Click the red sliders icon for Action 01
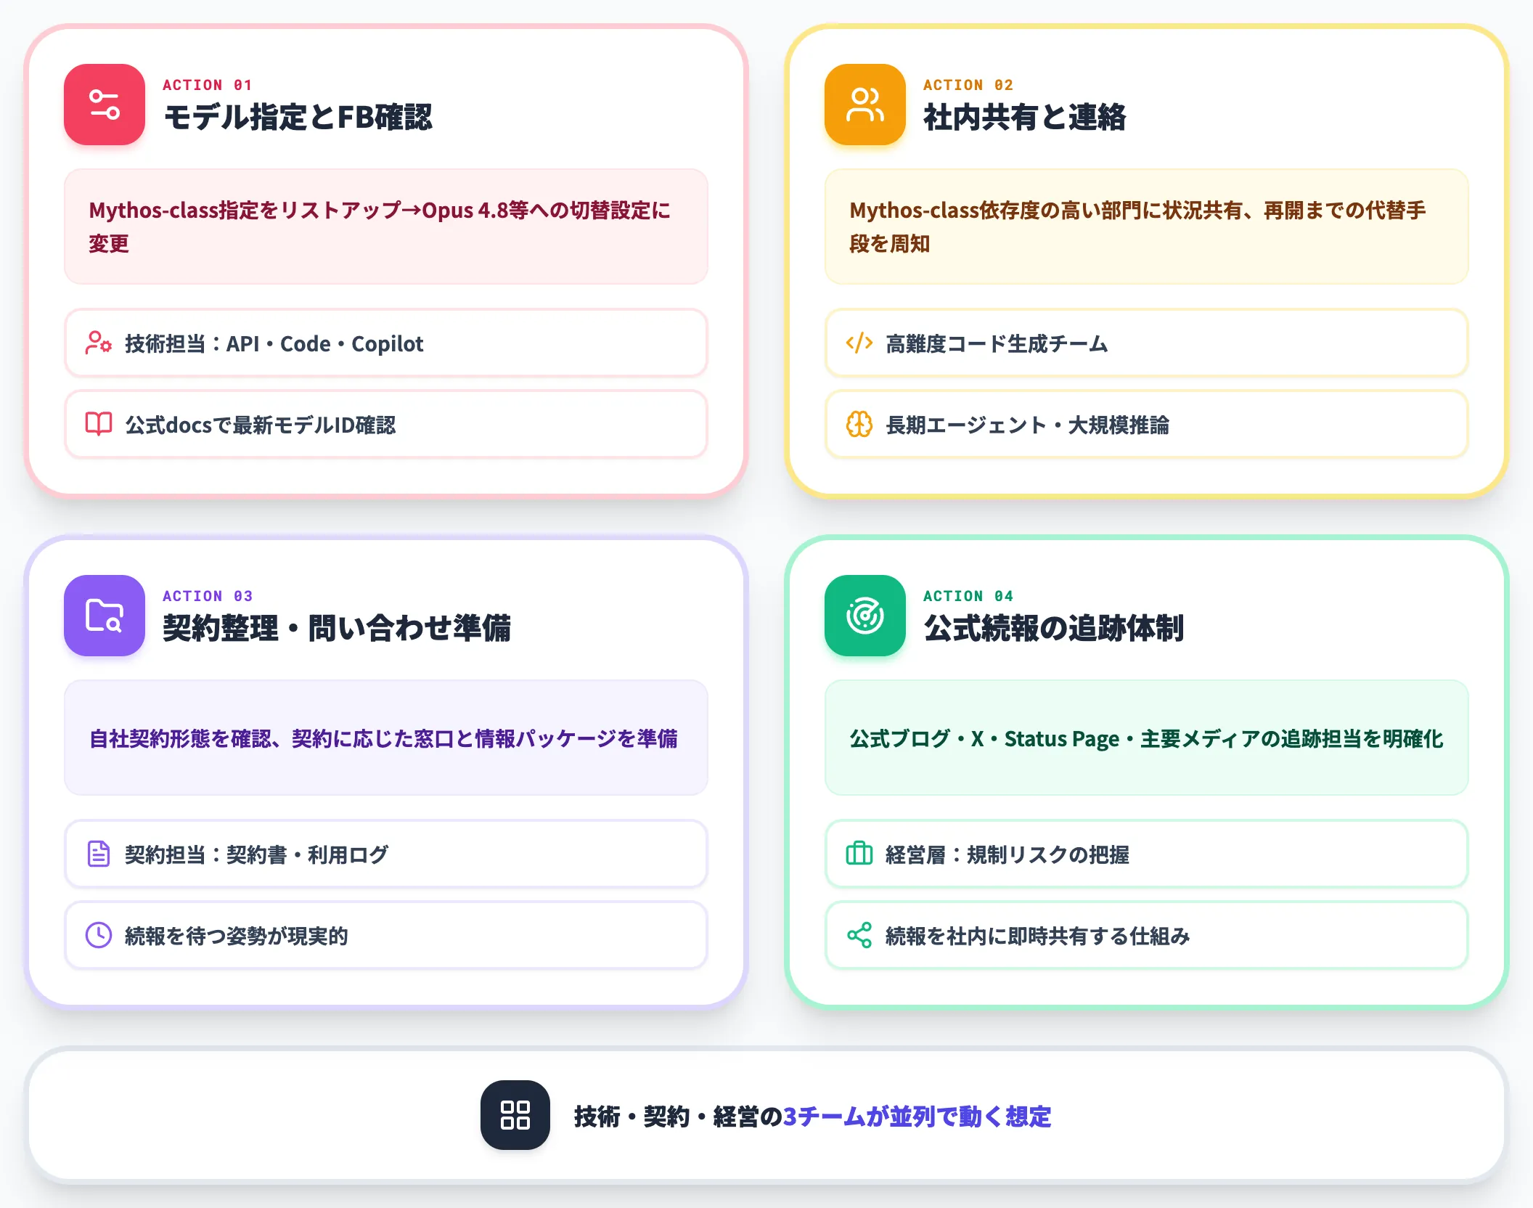1533x1208 pixels. (105, 105)
